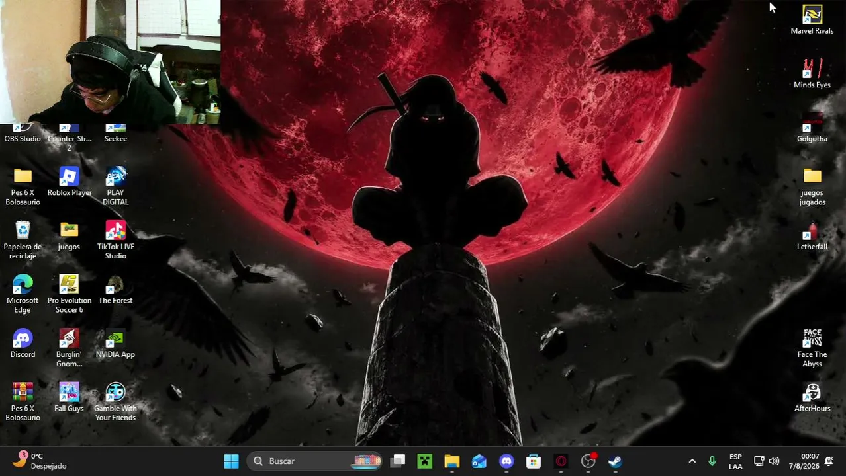Image resolution: width=846 pixels, height=476 pixels.
Task: Launch the AfterHours game shortcut
Action: (x=812, y=397)
